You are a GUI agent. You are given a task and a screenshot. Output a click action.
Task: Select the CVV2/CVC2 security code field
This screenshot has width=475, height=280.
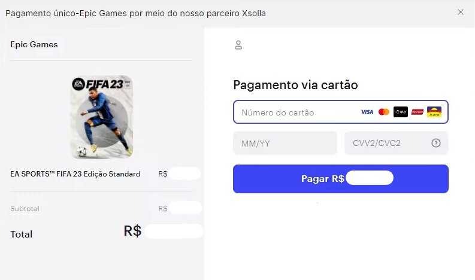[x=397, y=143]
